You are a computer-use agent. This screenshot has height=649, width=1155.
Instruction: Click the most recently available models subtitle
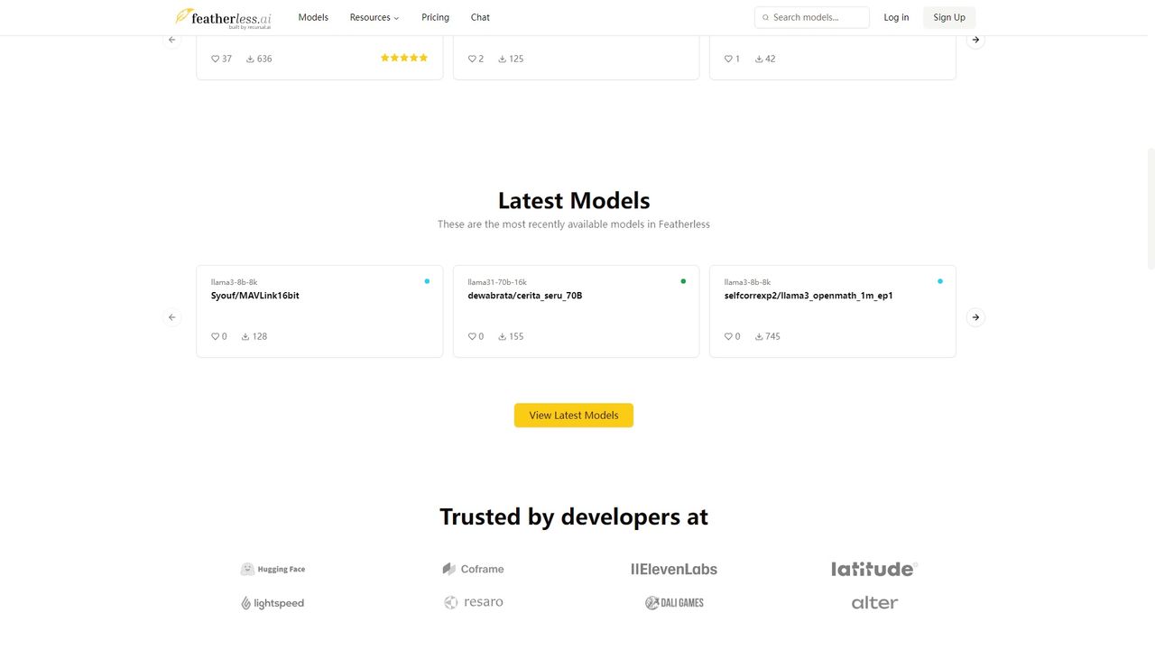coord(574,224)
